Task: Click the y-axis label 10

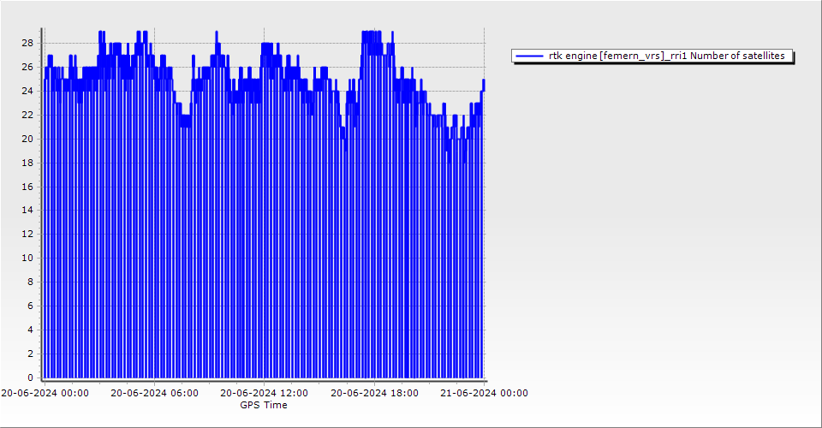Action: (27, 258)
